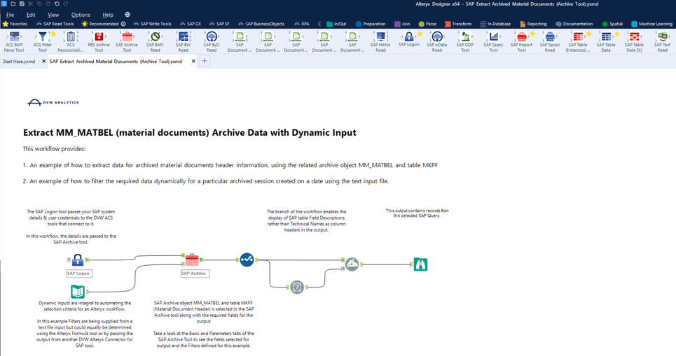
Task: Add a new workflow tab with plus
Action: [205, 61]
